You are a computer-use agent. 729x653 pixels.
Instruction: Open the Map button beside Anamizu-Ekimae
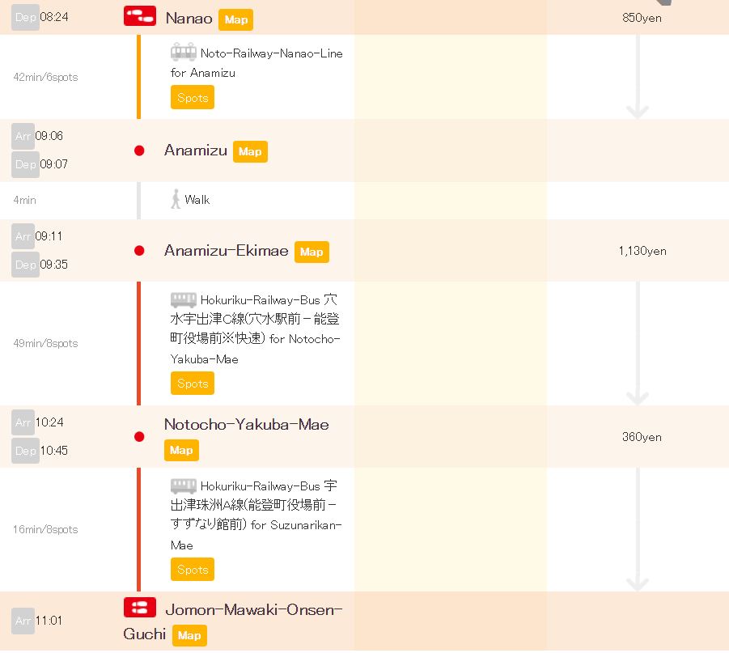point(312,252)
